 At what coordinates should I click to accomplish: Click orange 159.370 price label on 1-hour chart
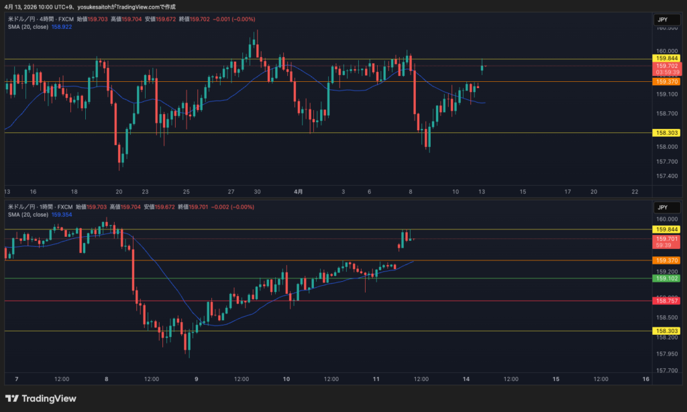click(x=667, y=260)
